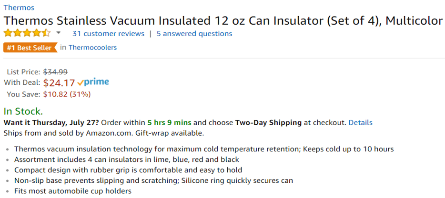This screenshot has height=198, width=445.
Task: Open the shipping Details link
Action: 360,123
